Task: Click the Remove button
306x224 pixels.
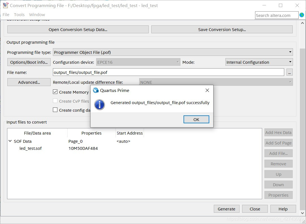Action: coord(279,164)
